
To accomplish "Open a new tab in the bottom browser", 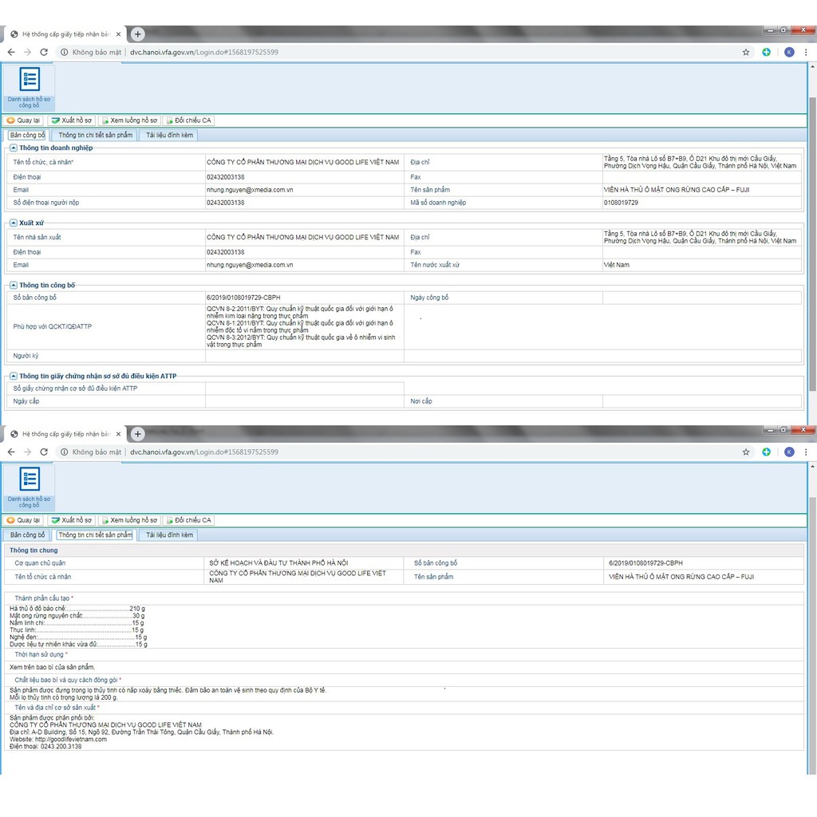I will tap(138, 434).
